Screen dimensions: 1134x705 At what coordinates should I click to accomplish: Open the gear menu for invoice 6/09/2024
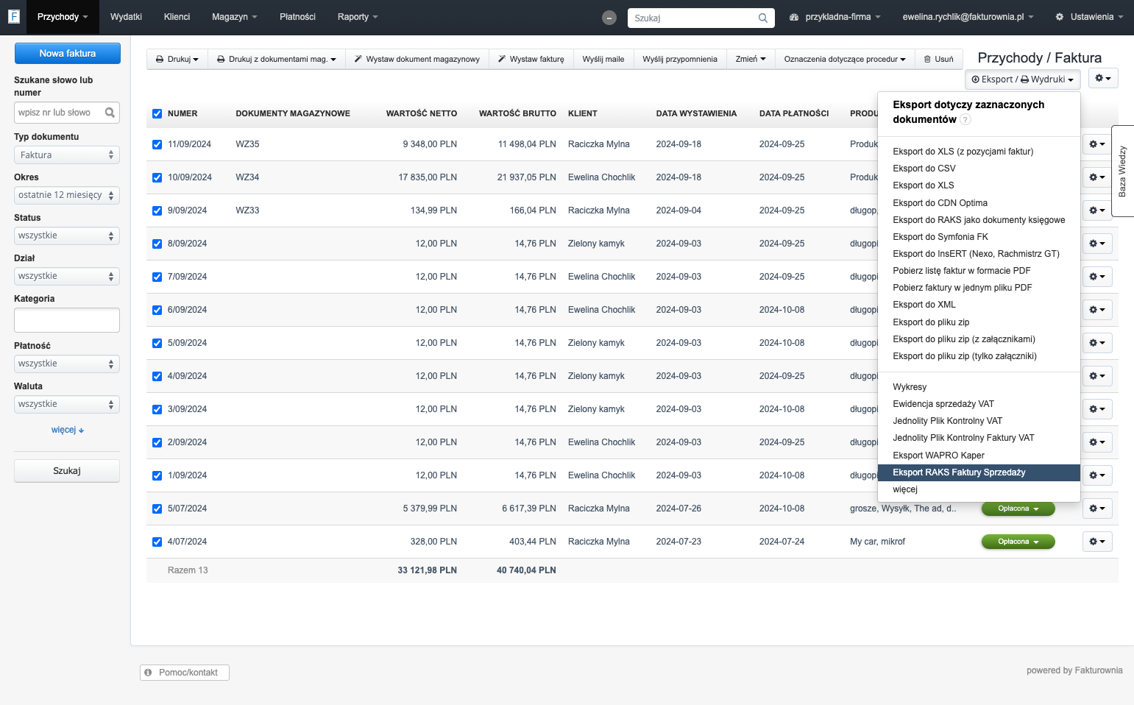click(1097, 310)
